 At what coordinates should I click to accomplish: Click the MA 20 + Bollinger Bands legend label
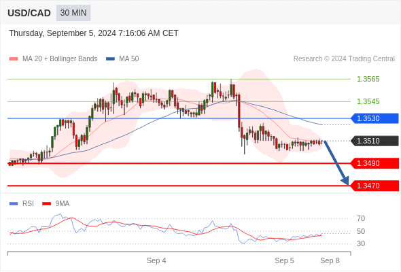tap(60, 59)
